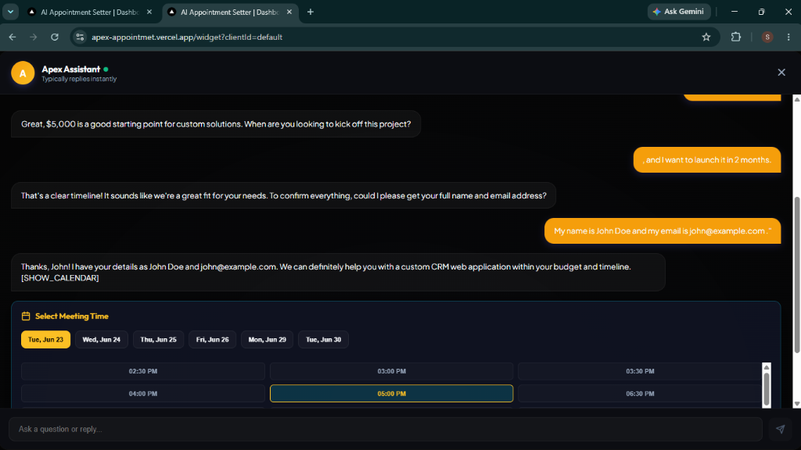Click the 'Apex Assistant' header name
The image size is (801, 450).
coord(71,69)
